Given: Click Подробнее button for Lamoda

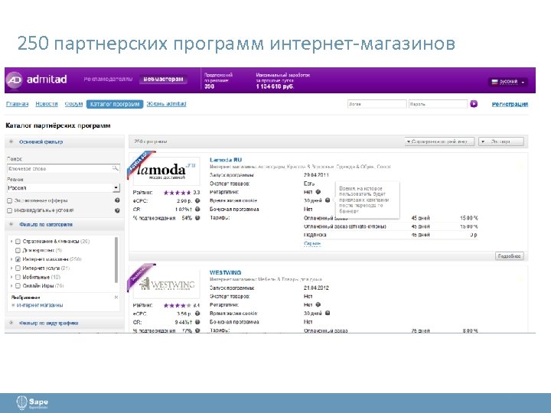Looking at the screenshot, I should pos(509,256).
